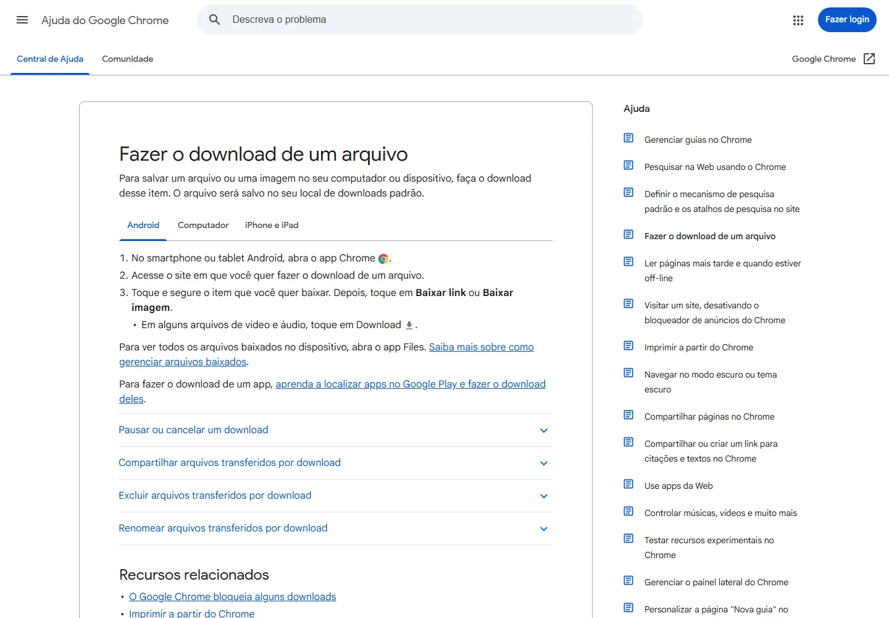Viewport: 889px width, 618px height.
Task: Click article icon beside Personalizar a página Nova guia
Action: point(628,607)
